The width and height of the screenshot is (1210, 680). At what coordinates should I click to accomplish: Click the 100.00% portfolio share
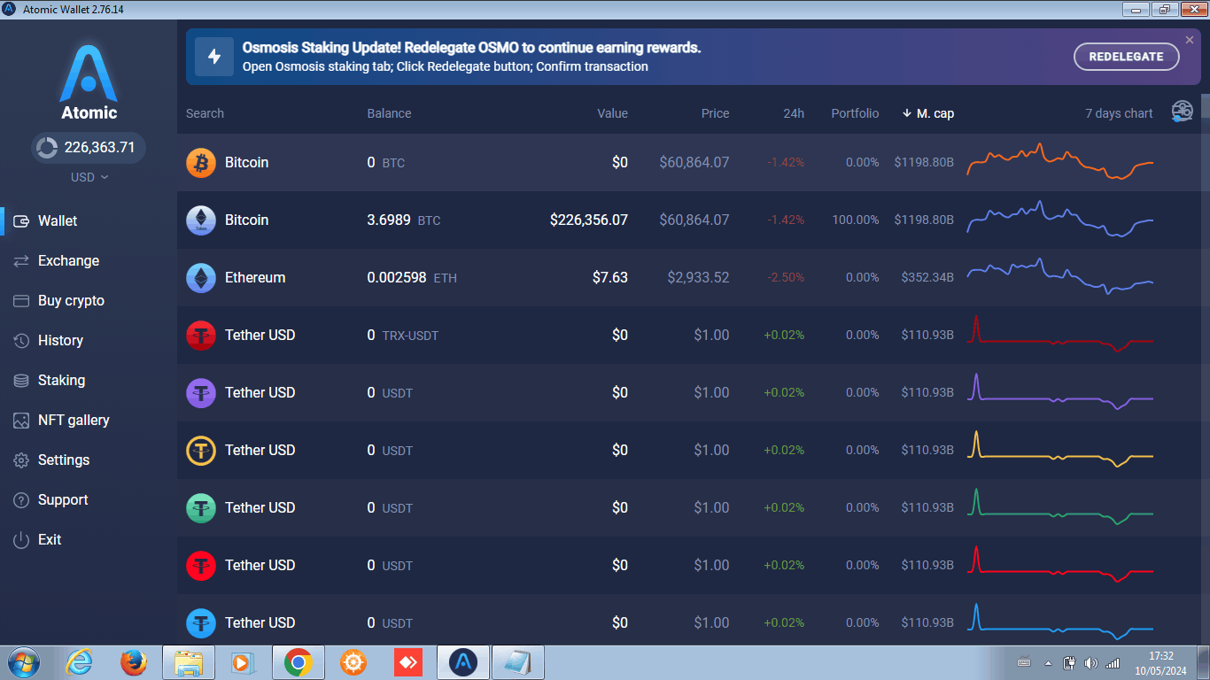(856, 220)
